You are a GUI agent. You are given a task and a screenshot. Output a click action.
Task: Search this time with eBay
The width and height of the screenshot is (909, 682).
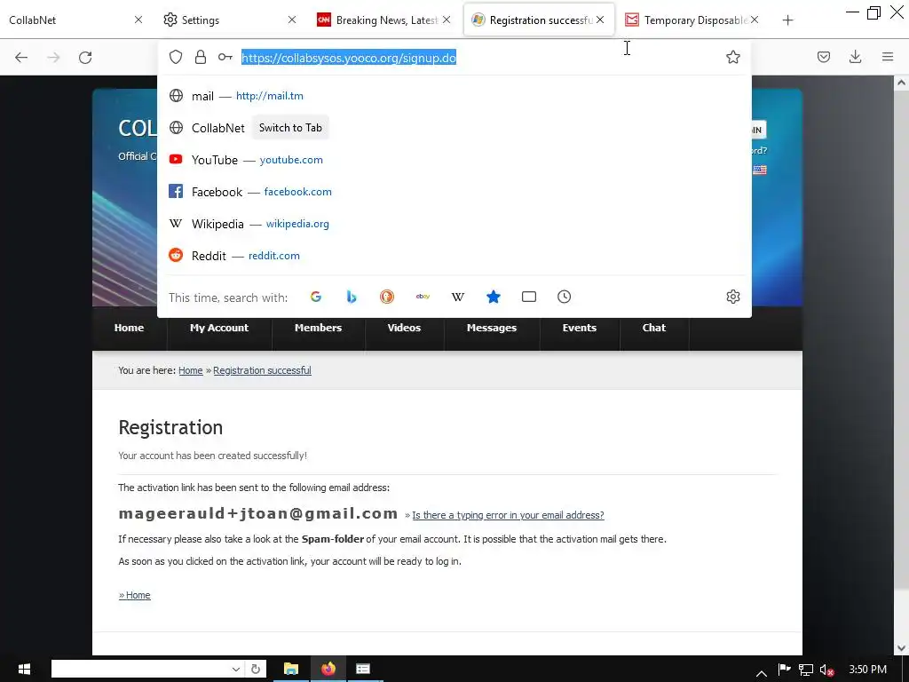click(x=423, y=297)
